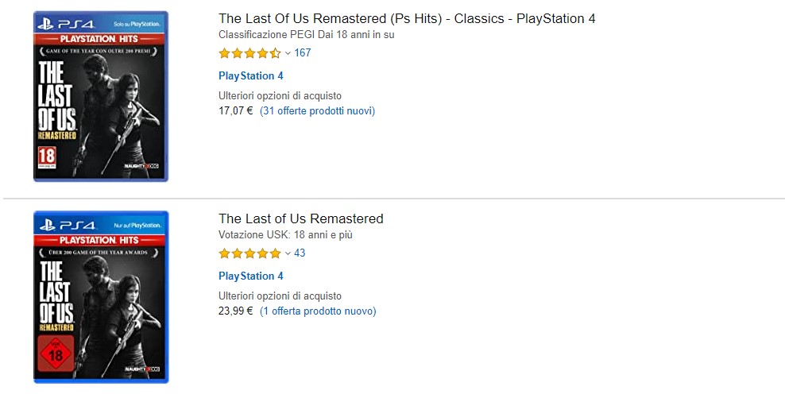Open the 43 customer reviews link
785x398 pixels.
tap(300, 253)
